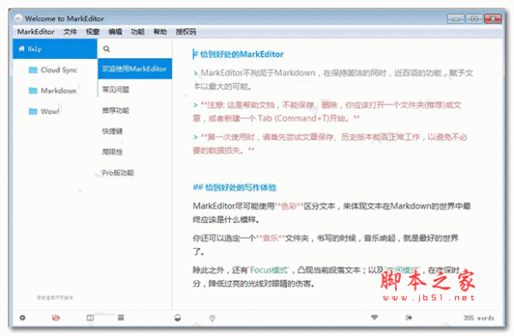Maximize the MarkEditor window
Viewport: 514px width, 336px height.
(x=474, y=19)
